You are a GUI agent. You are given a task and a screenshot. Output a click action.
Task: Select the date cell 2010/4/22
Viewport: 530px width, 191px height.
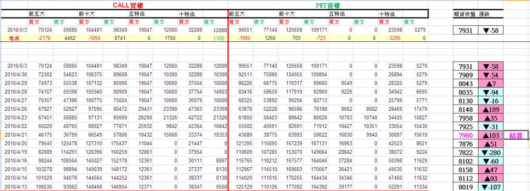(x=14, y=126)
